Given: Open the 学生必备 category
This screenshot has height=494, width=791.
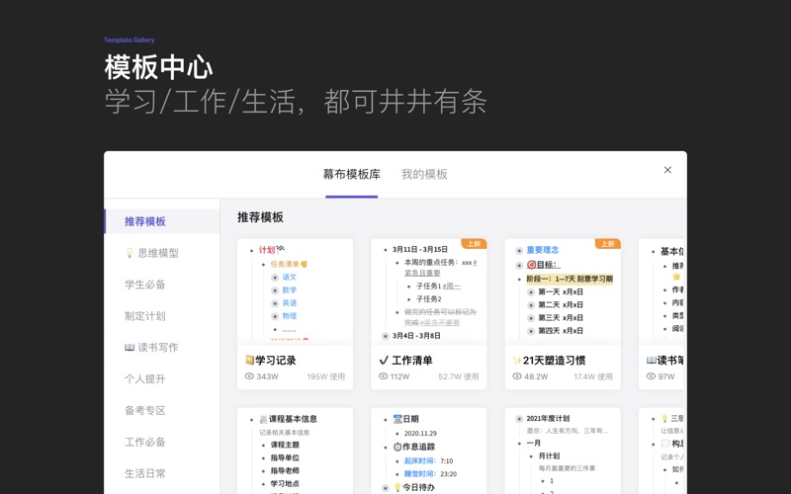Looking at the screenshot, I should 145,285.
